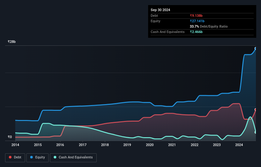This screenshot has width=261, height=167.
Task: Click the 2022 x-axis label
Action: click(x=195, y=145)
